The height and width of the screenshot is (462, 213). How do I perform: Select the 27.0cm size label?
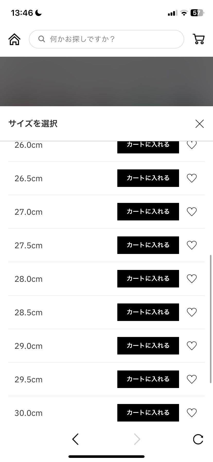(x=29, y=212)
